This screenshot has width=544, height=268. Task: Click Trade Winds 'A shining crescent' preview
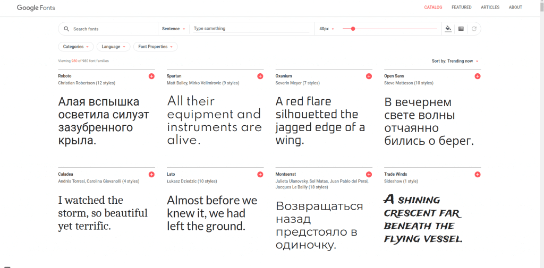pos(423,219)
